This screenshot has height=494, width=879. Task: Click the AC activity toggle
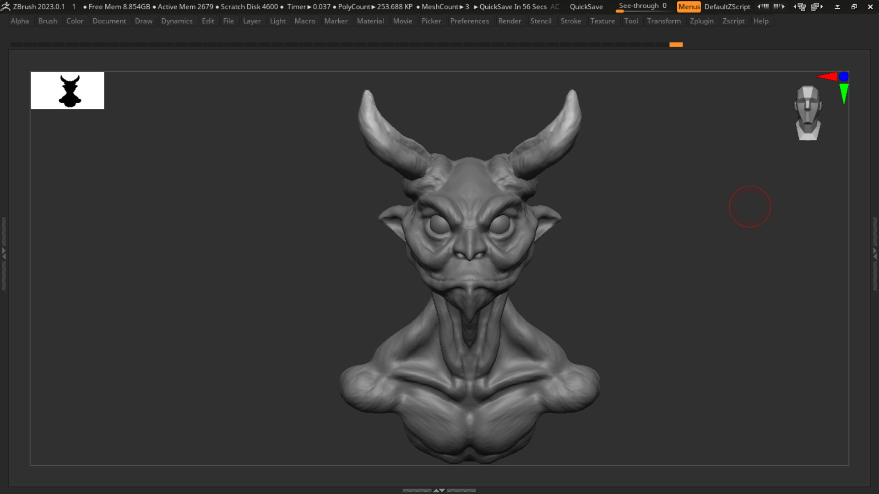[555, 6]
